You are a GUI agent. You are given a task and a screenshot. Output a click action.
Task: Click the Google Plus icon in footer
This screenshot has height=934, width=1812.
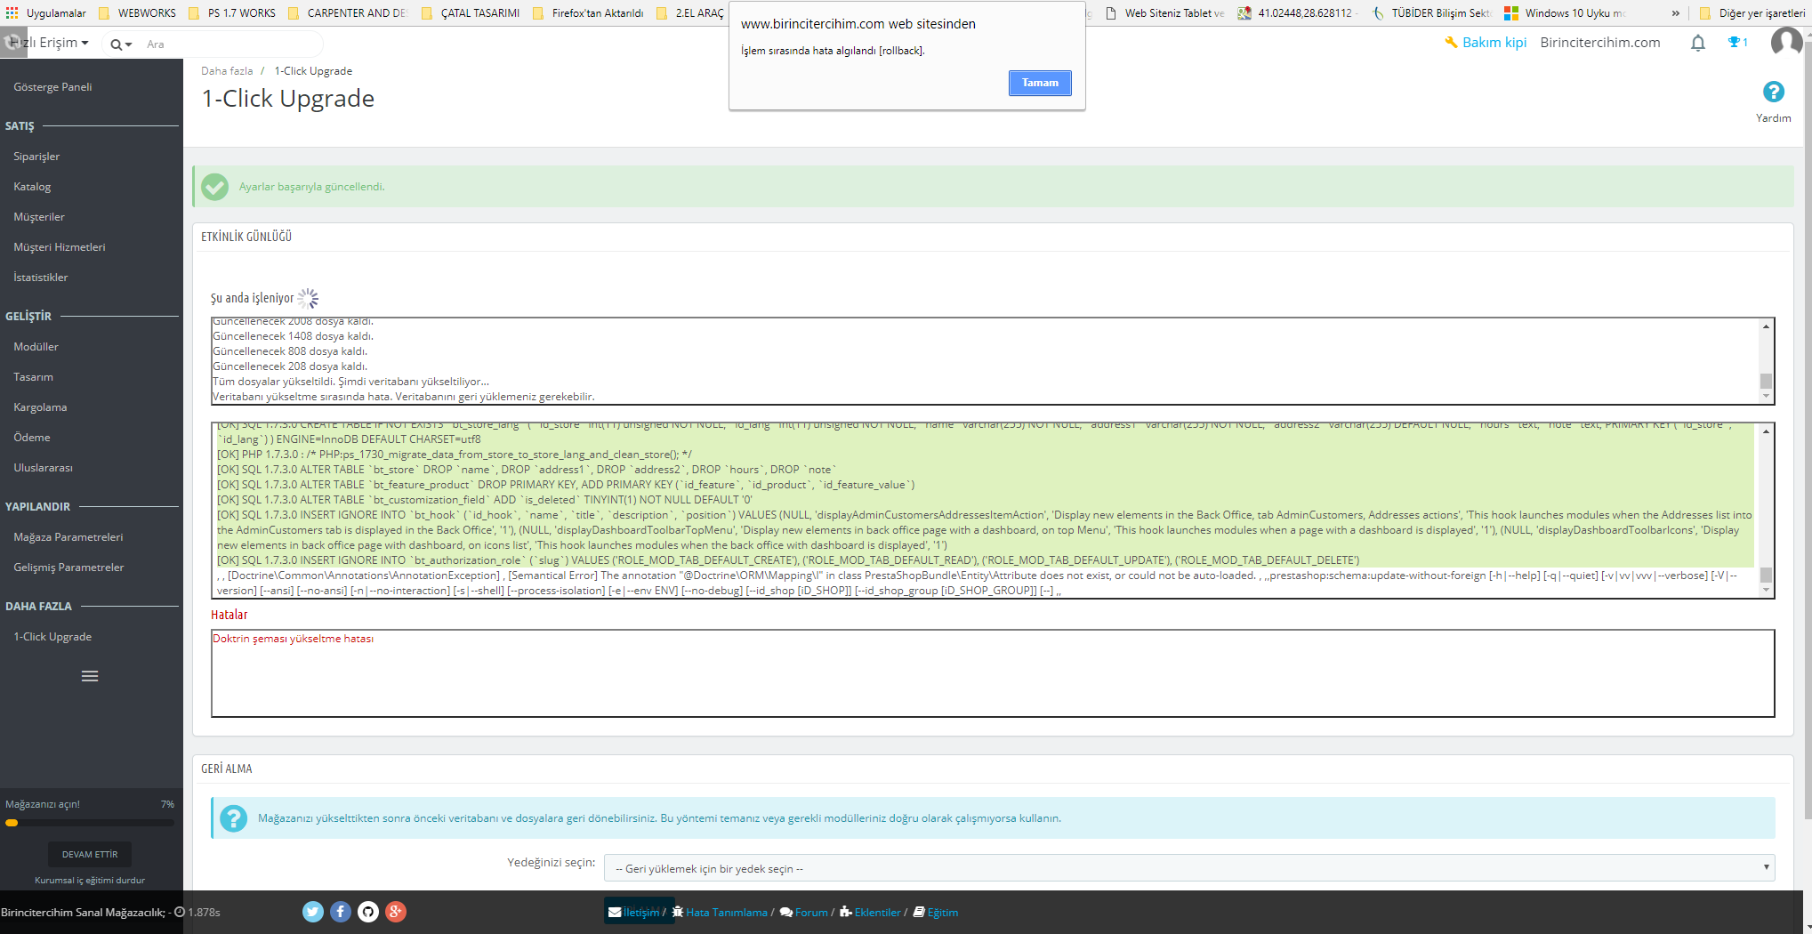pos(396,912)
